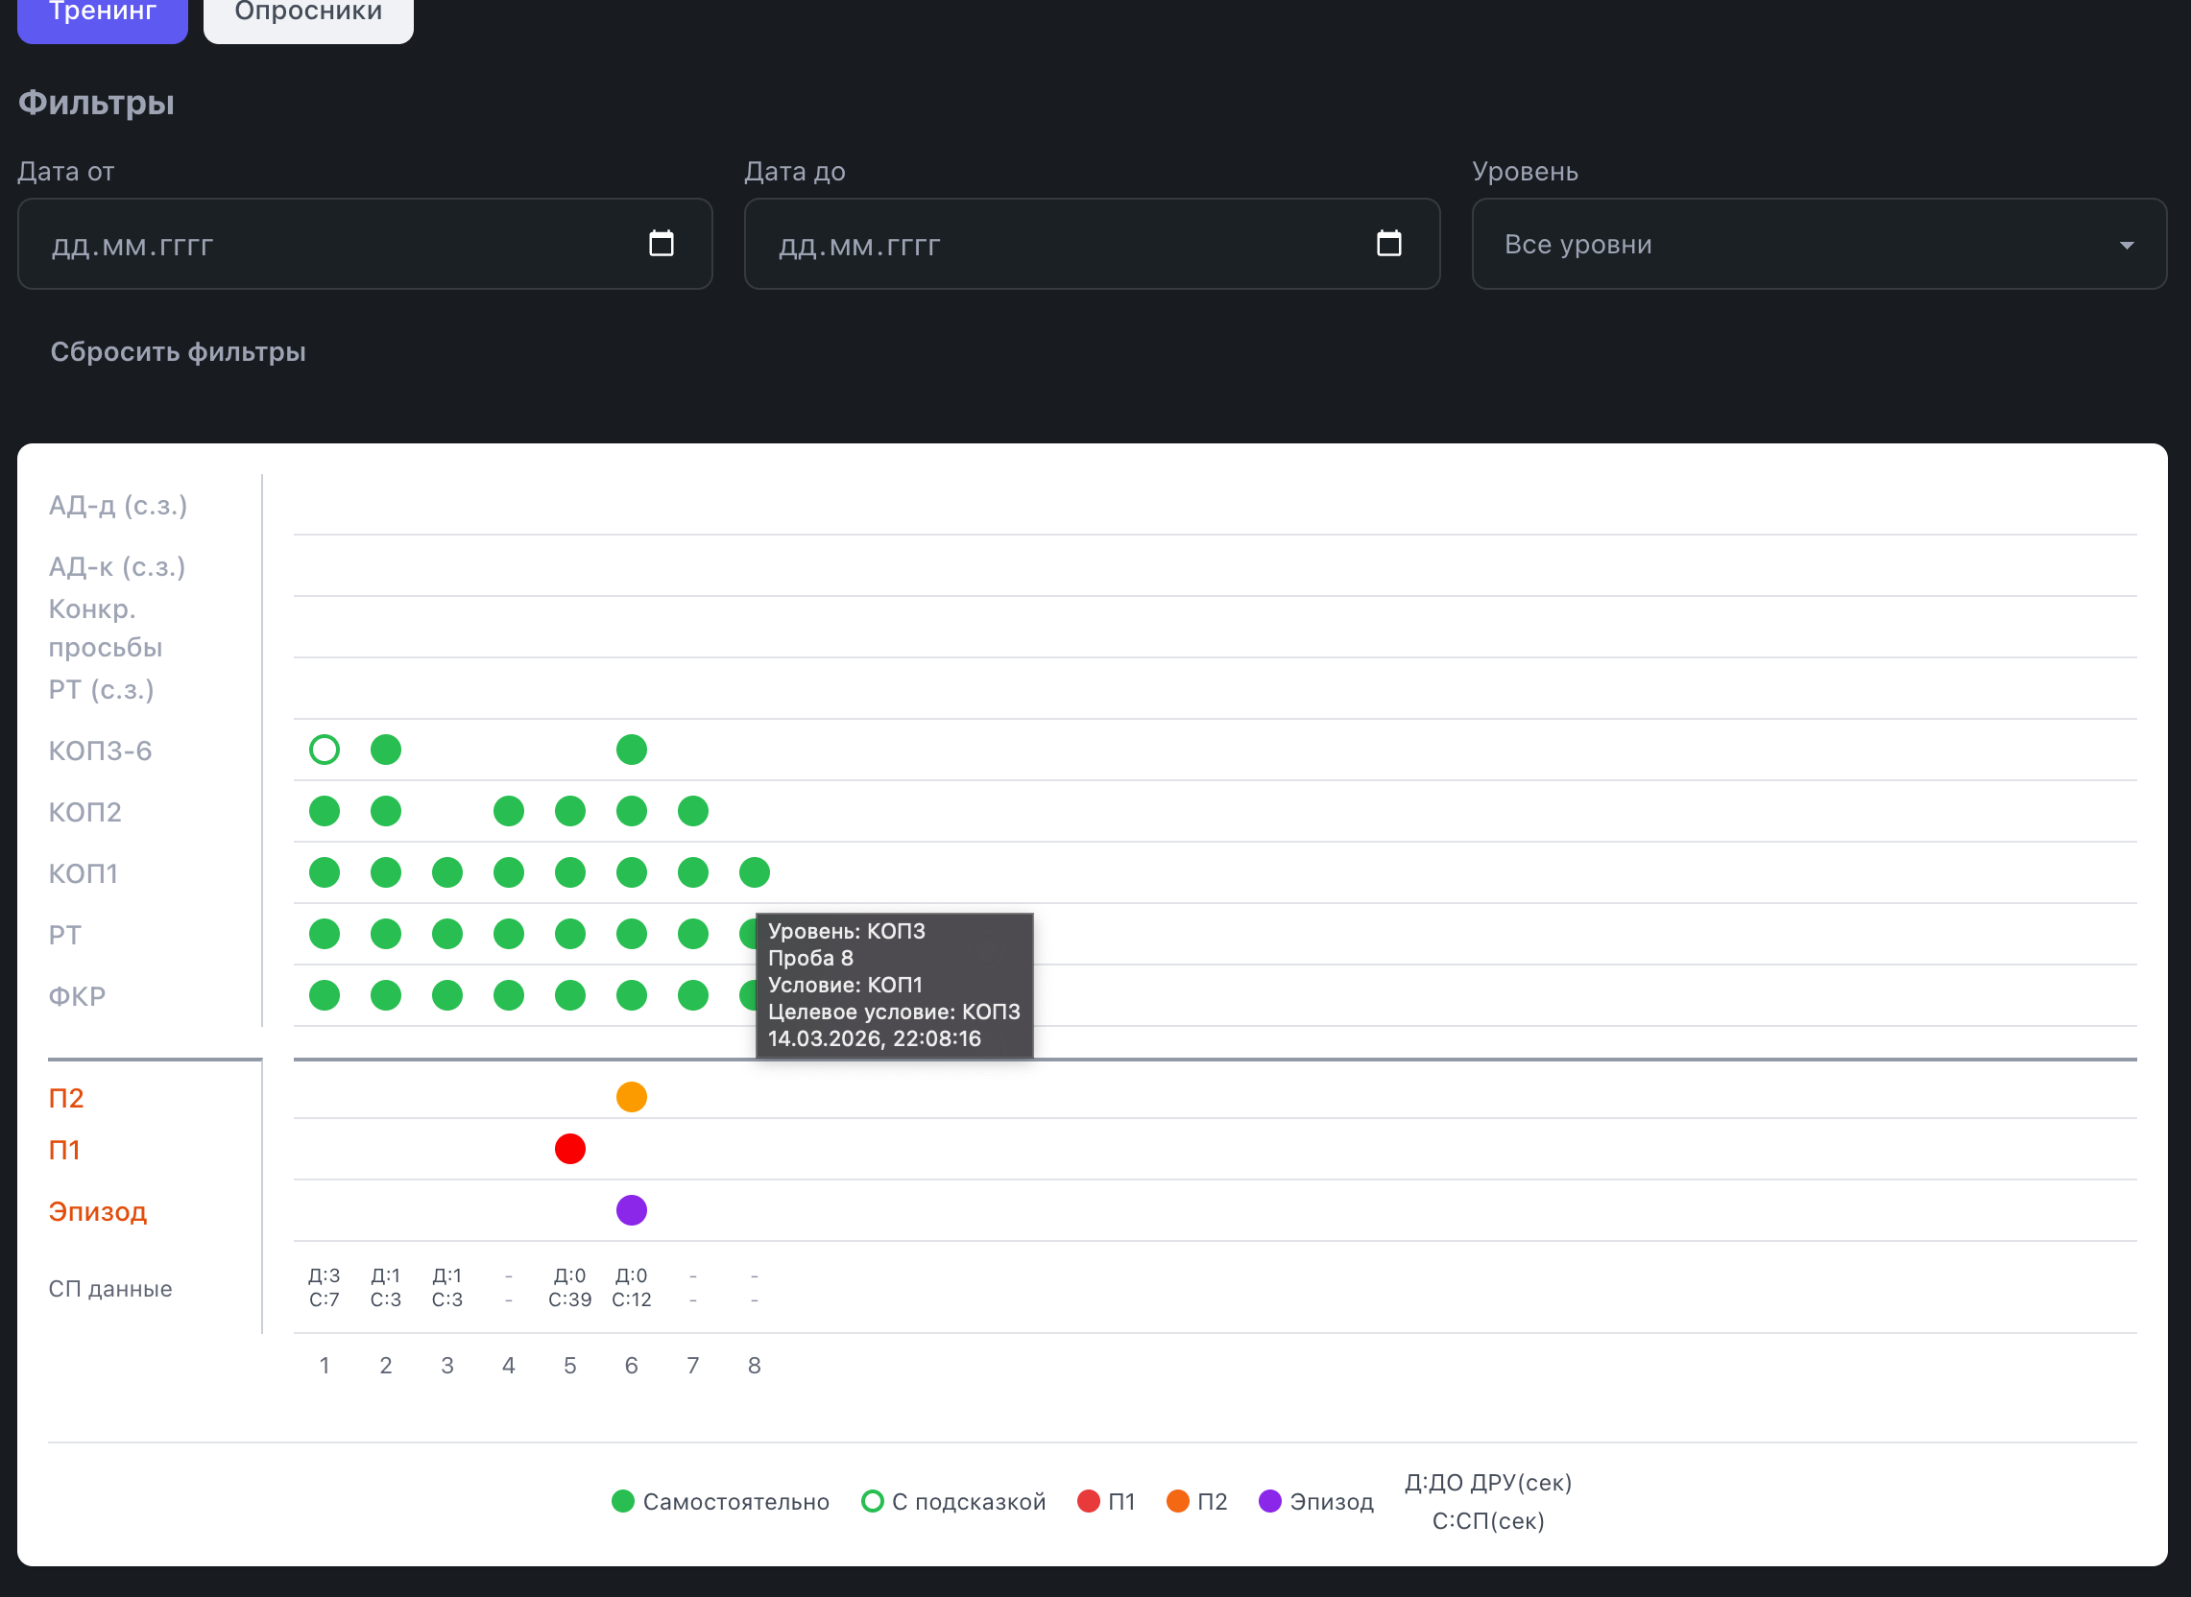Open the calendar picker for Дата до
This screenshot has width=2191, height=1597.
coord(1388,244)
